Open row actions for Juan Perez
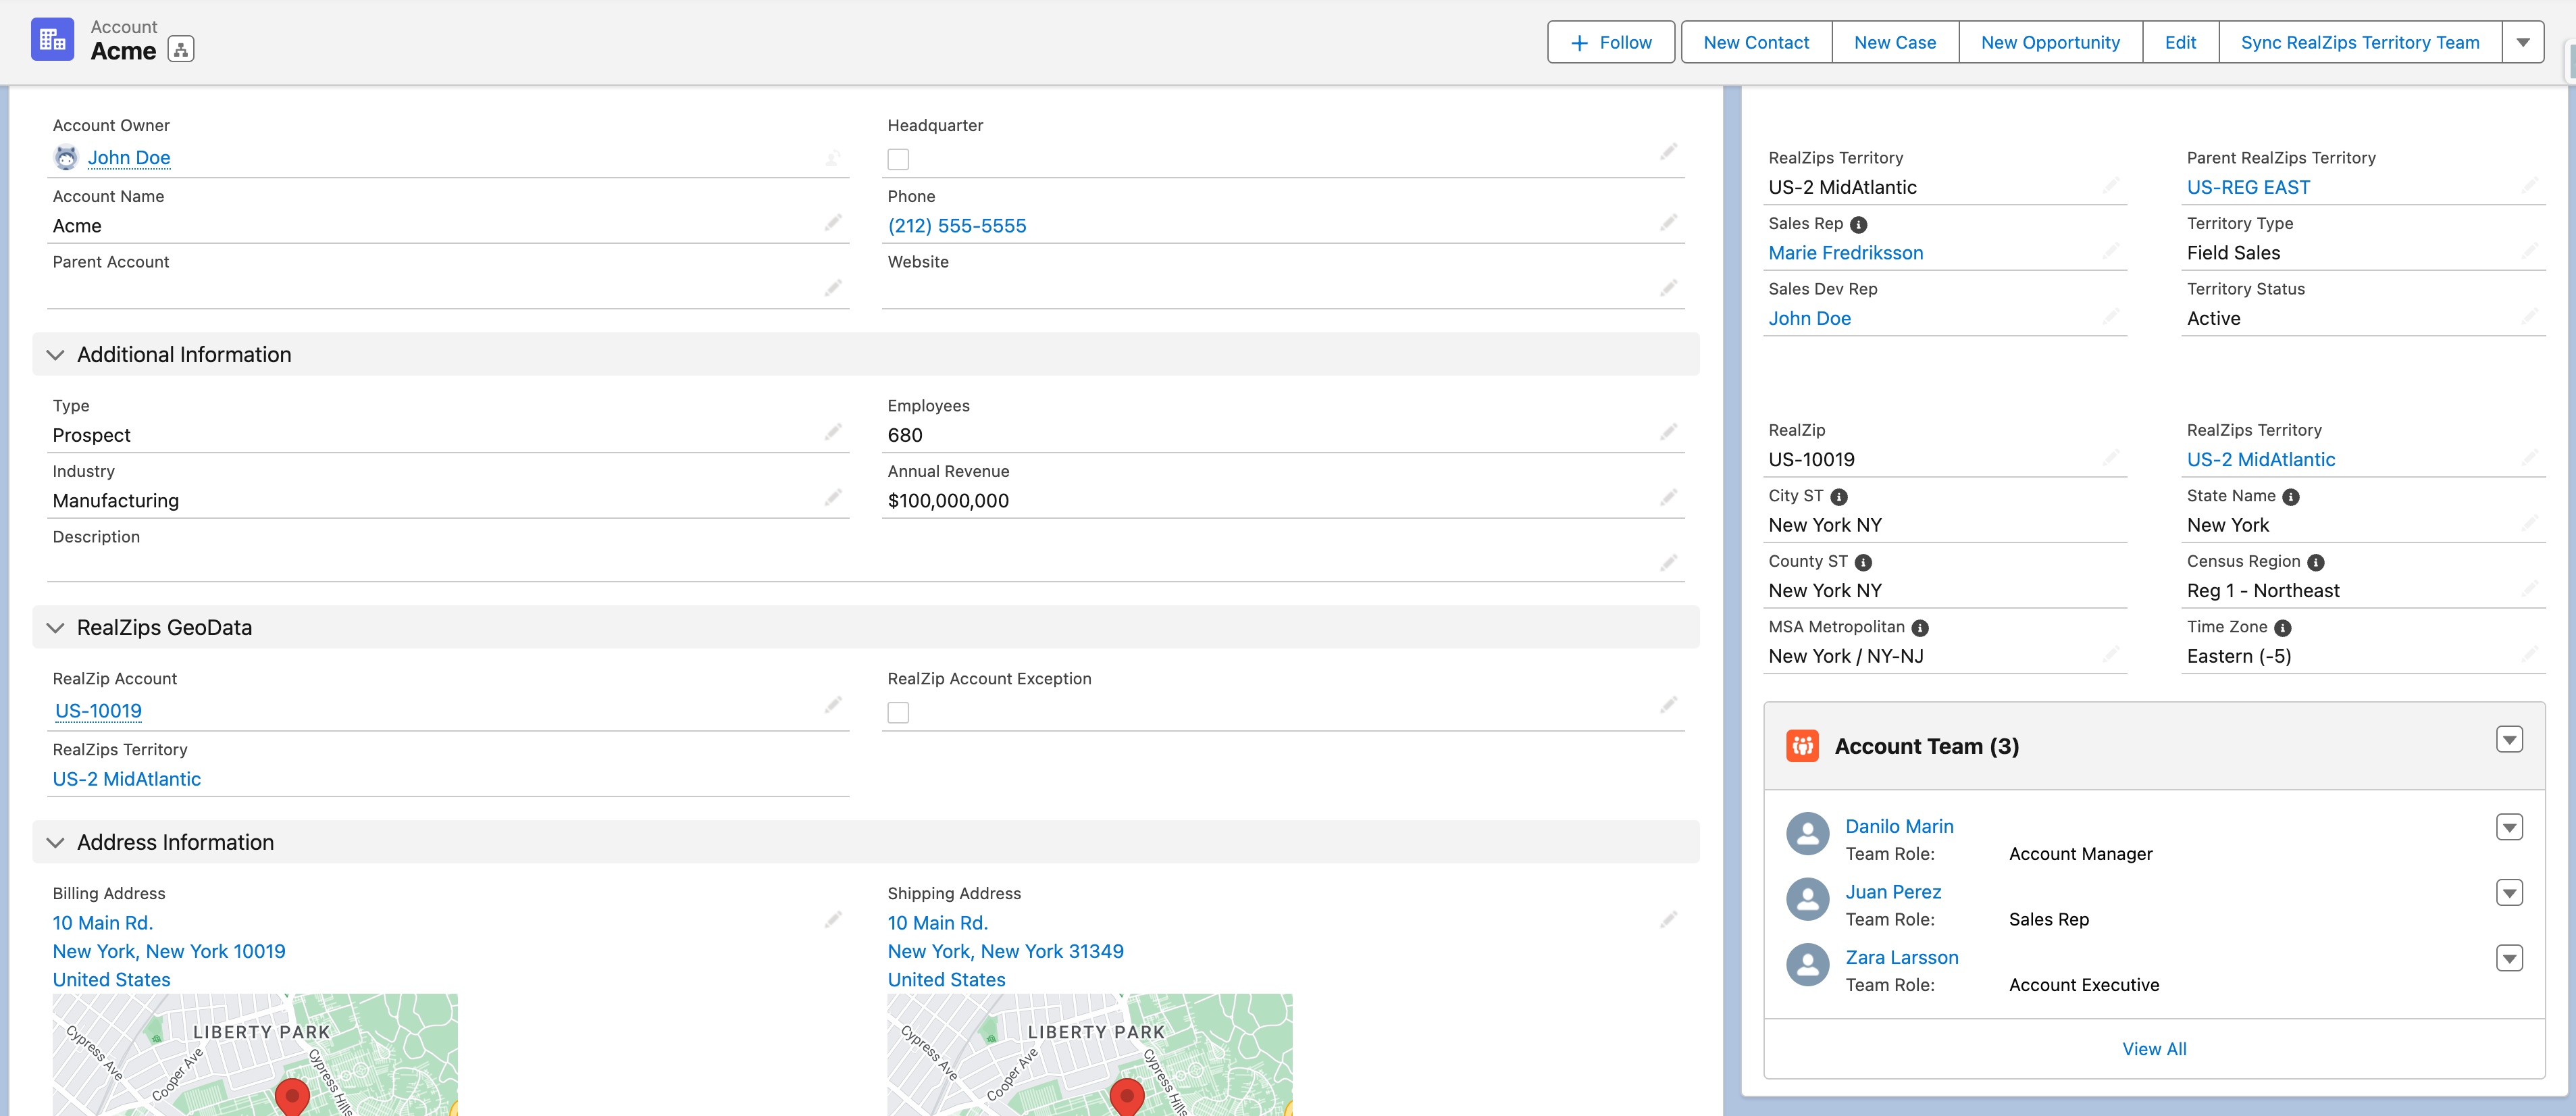The width and height of the screenshot is (2576, 1116). click(2509, 893)
